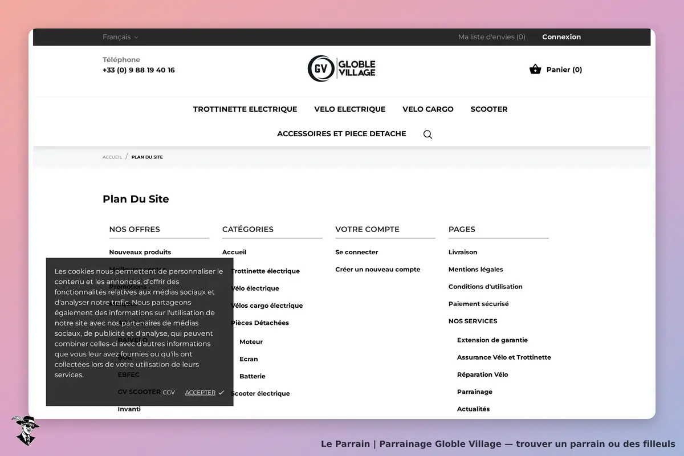Viewport: 684px width, 456px height.
Task: Click the ACCEPTER checkmark icon
Action: [221, 393]
